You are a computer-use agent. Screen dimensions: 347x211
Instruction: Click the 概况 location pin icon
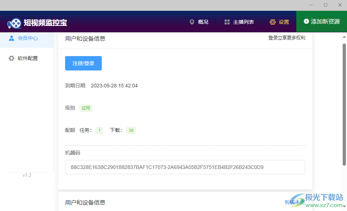coord(192,22)
